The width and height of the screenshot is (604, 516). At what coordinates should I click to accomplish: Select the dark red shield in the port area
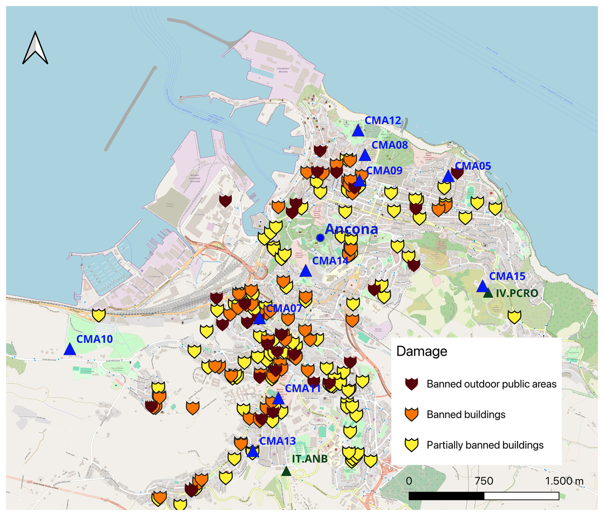pos(225,200)
